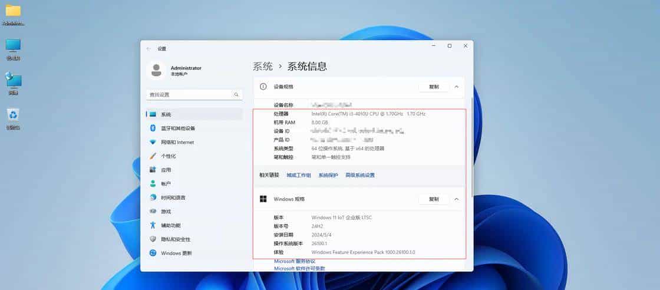Open 时间和语言 settings

click(x=194, y=197)
